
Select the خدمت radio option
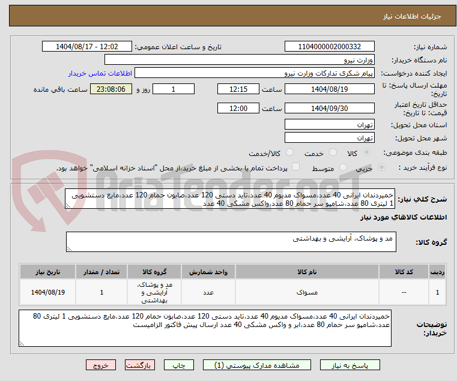(x=334, y=153)
